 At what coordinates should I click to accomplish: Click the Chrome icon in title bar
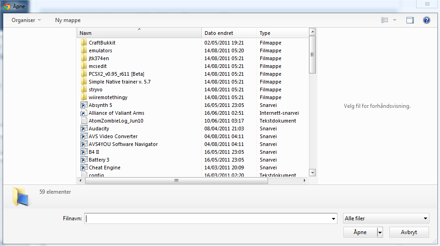[7, 6]
